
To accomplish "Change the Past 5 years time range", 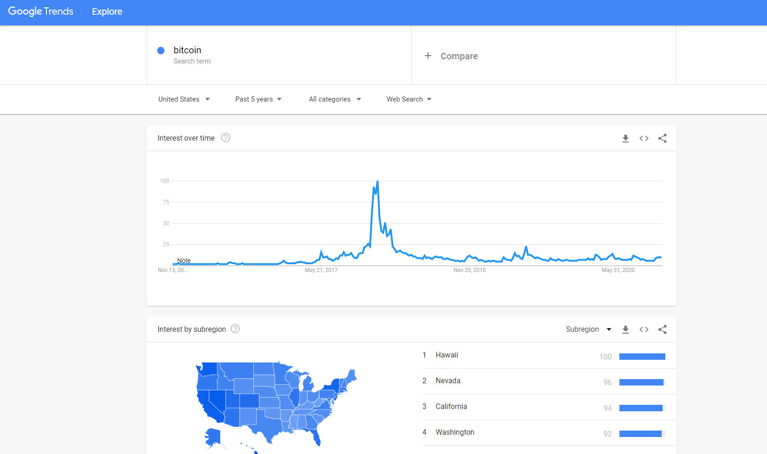I will (x=258, y=99).
